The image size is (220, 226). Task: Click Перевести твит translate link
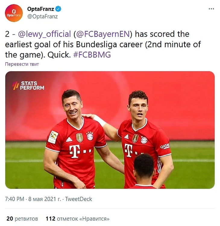pyautogui.click(x=22, y=64)
